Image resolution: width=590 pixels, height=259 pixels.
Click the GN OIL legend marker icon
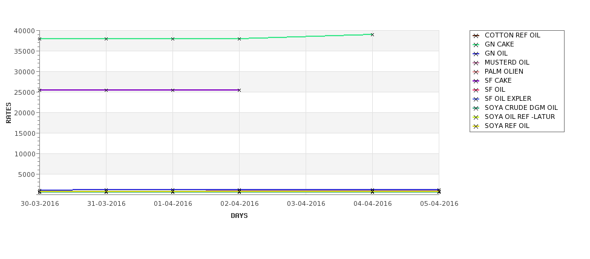(x=476, y=54)
